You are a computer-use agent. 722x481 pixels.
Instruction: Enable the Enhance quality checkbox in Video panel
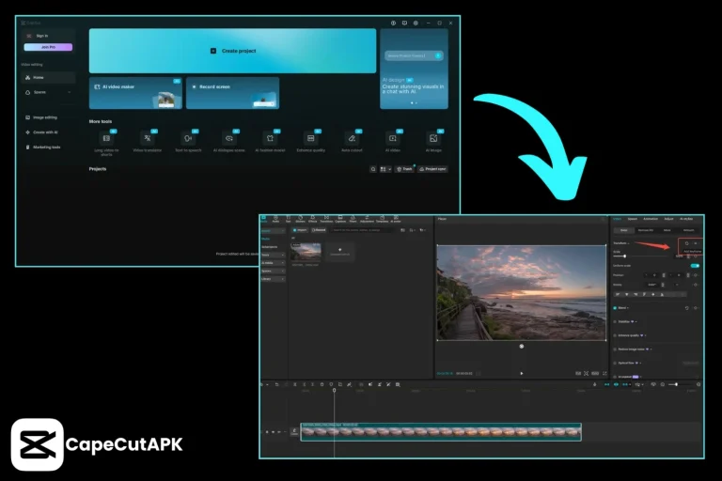point(615,335)
